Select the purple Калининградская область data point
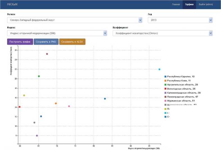221x150 pixels. [x=37, y=136]
